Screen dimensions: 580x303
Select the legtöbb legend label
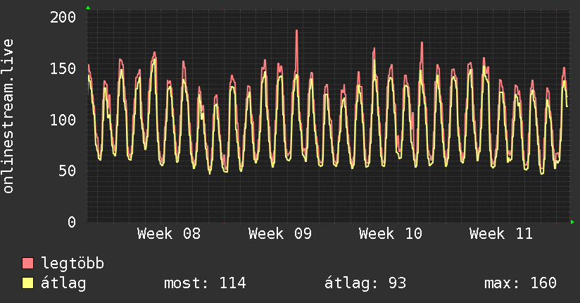73,264
